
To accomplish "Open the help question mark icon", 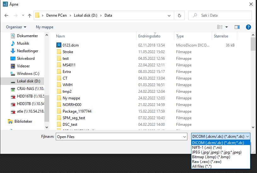I will coord(248,27).
